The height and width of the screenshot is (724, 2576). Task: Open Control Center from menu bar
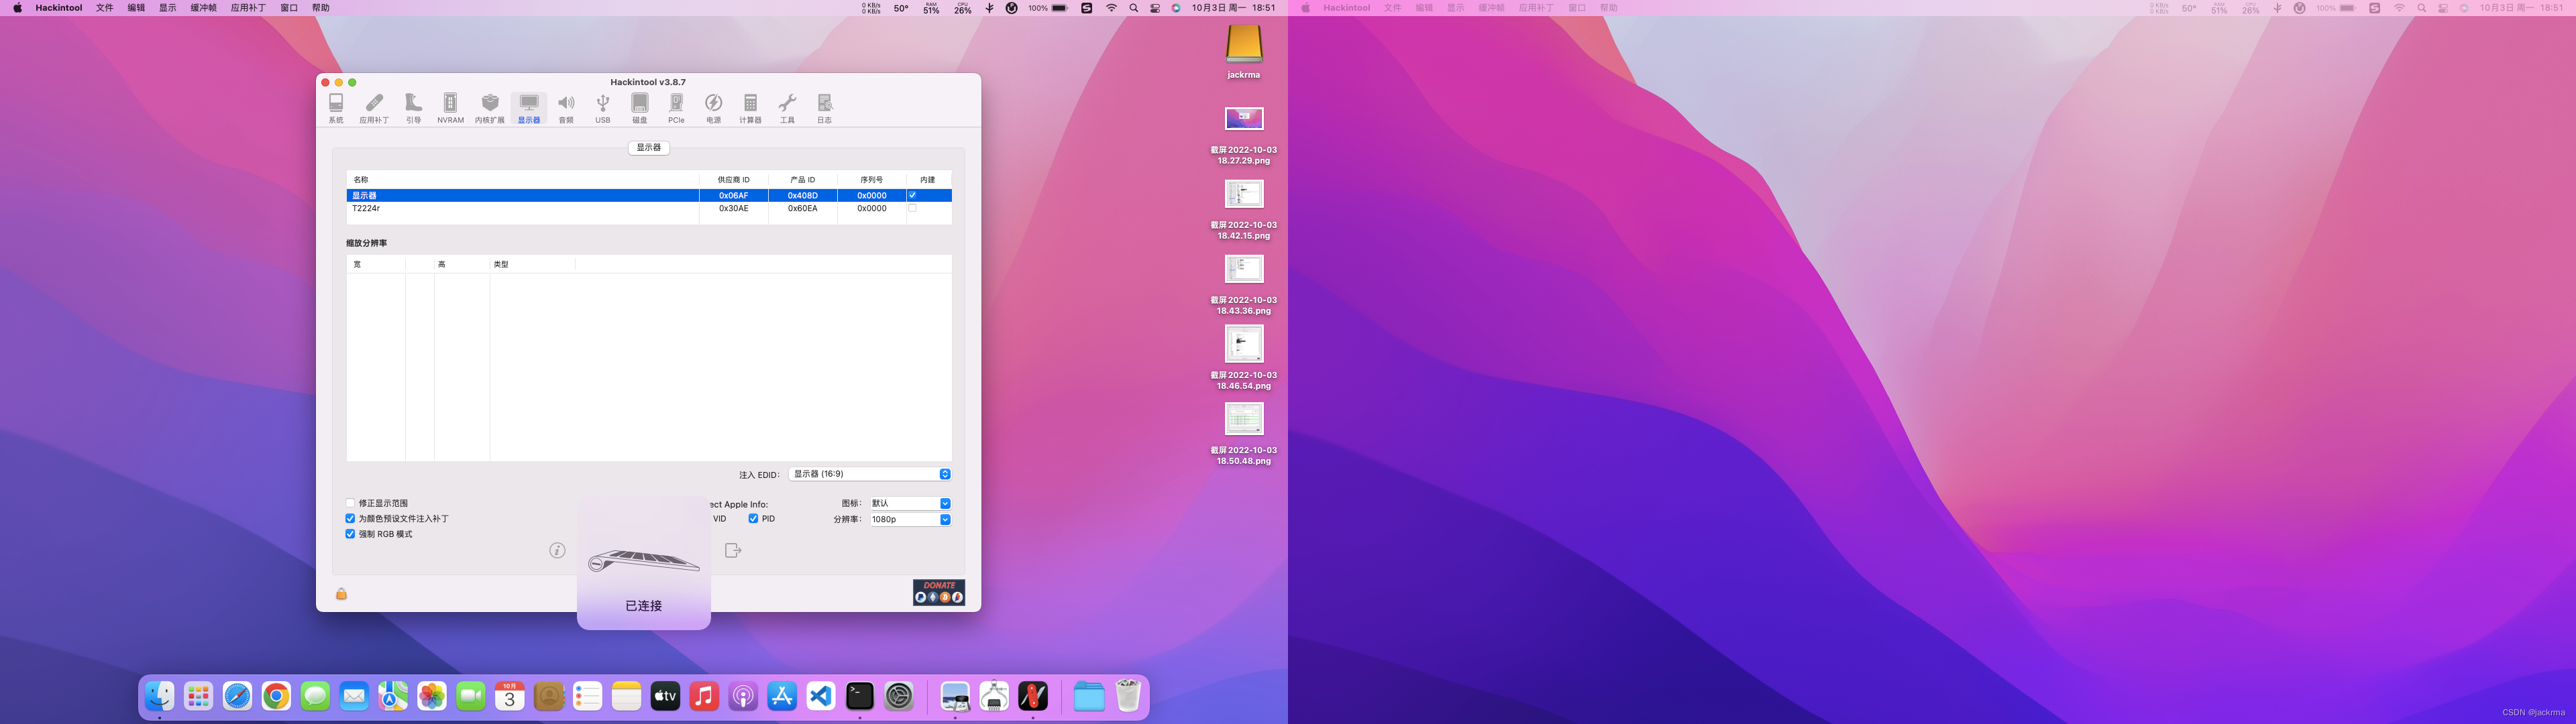[x=1155, y=8]
